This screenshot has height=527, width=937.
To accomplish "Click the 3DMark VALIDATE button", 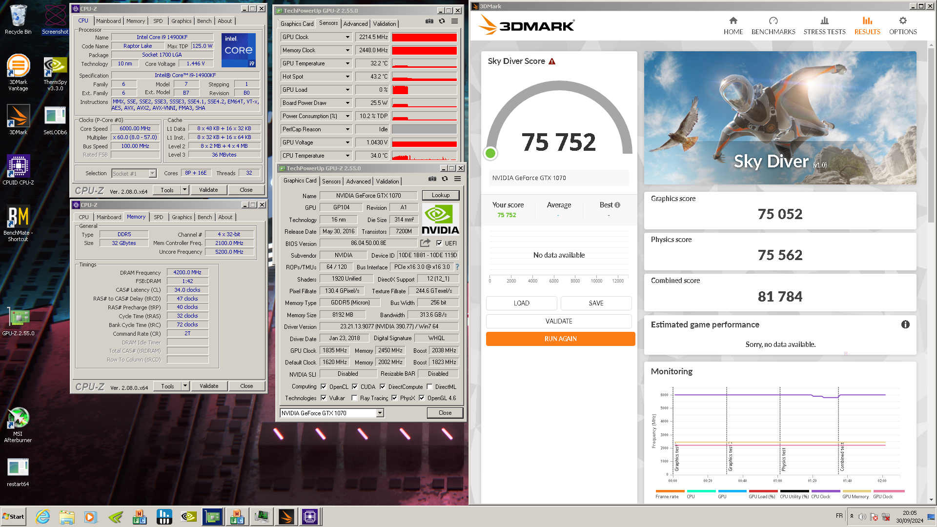I will pyautogui.click(x=559, y=321).
